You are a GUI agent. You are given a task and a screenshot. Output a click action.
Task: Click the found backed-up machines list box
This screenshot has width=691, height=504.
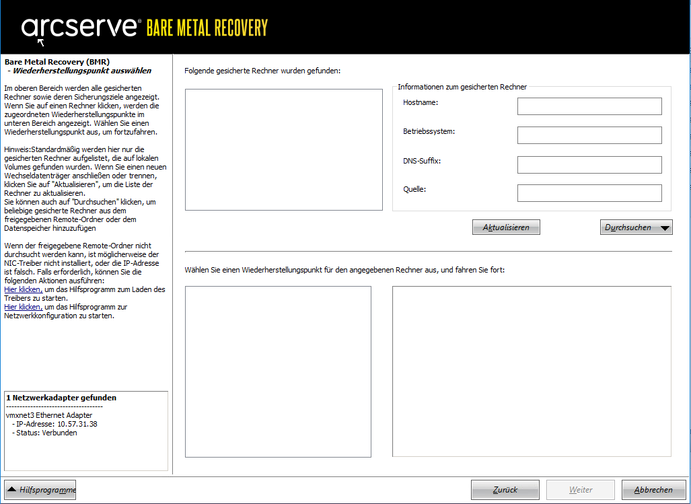[284, 150]
